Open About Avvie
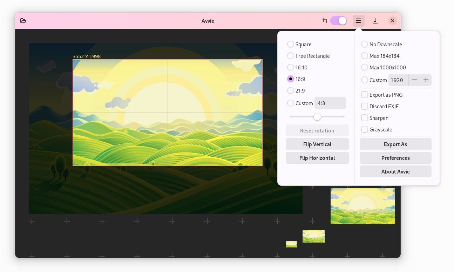This screenshot has height=272, width=454. point(395,171)
